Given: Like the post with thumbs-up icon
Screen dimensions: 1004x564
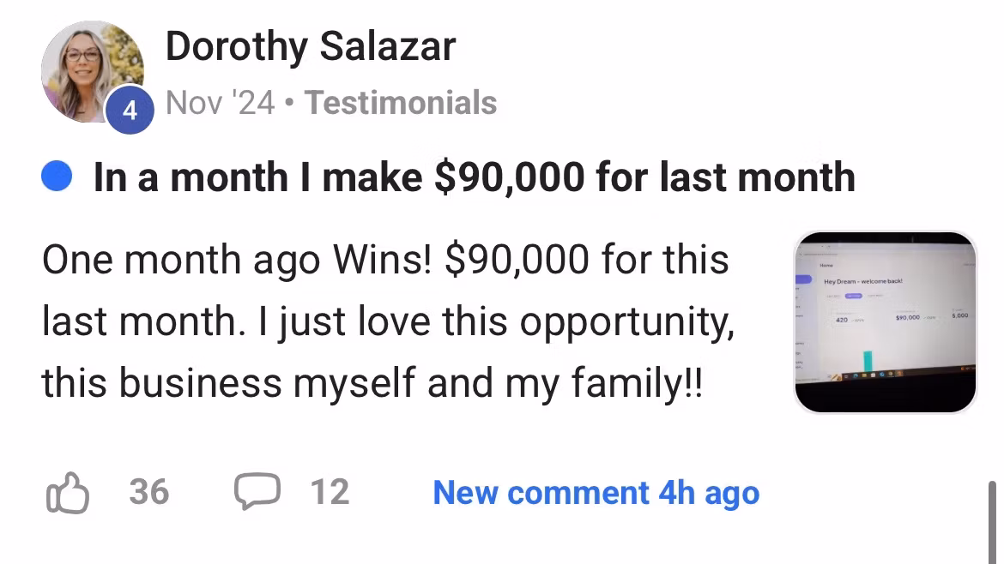Looking at the screenshot, I should point(66,493).
